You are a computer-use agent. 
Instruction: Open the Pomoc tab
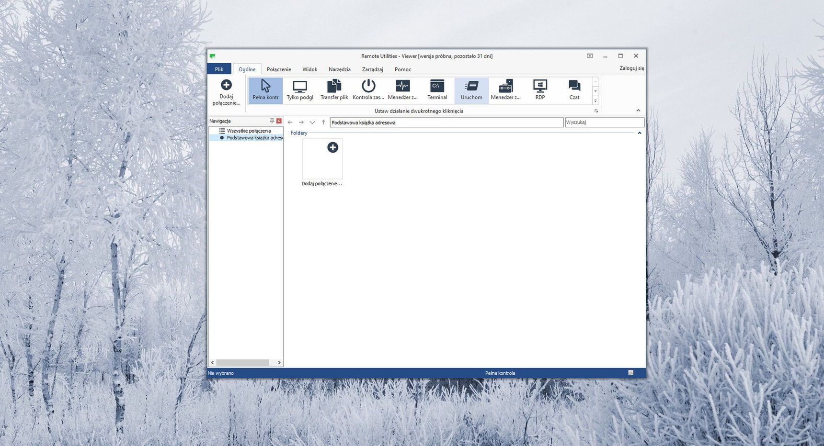(403, 69)
